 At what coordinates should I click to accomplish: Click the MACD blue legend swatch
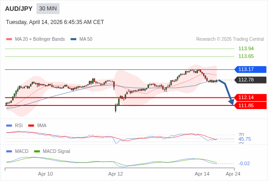coord(9,152)
